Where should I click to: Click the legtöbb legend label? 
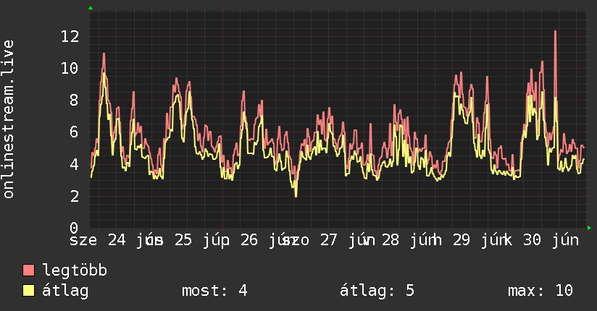point(75,270)
